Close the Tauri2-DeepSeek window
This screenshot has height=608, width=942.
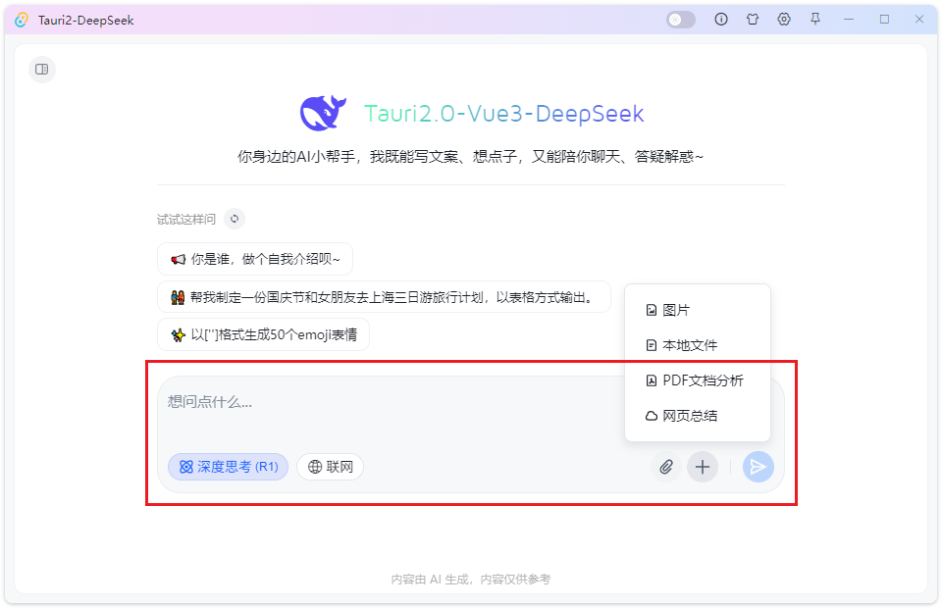(x=919, y=20)
